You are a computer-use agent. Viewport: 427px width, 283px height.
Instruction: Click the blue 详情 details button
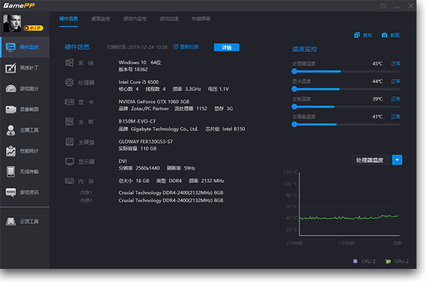pos(227,47)
